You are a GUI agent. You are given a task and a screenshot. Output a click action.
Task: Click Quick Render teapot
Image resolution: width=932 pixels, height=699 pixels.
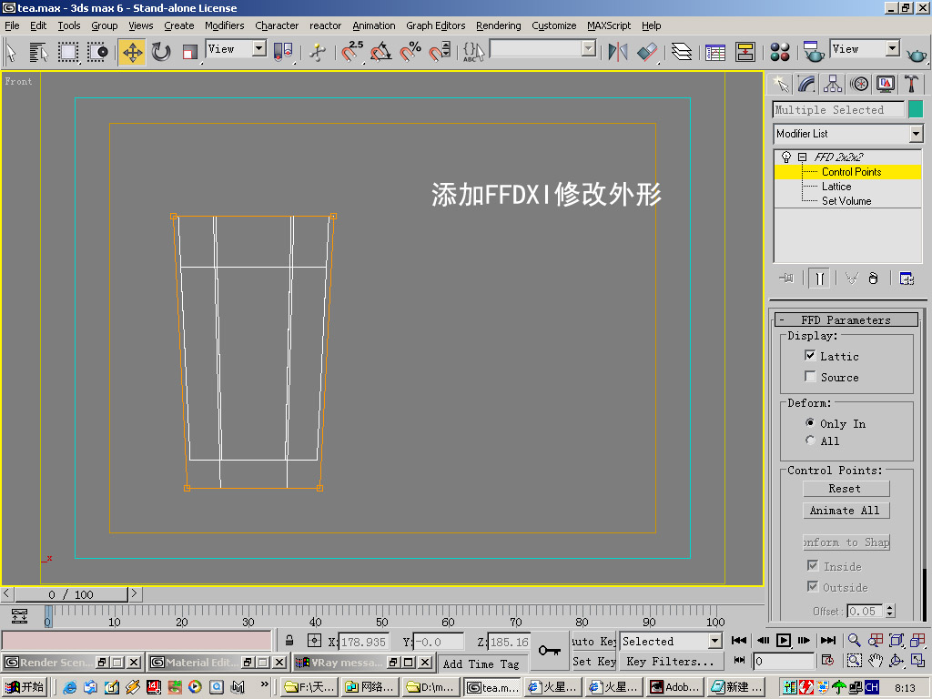click(x=917, y=54)
